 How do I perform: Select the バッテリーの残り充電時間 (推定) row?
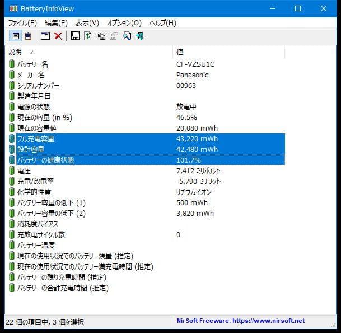point(147,277)
